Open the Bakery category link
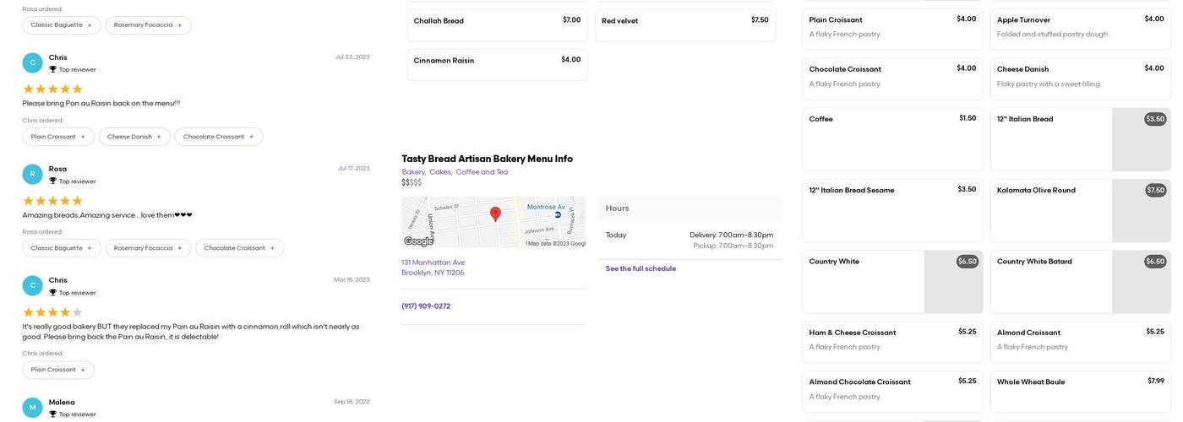The image size is (1183, 422). (413, 172)
